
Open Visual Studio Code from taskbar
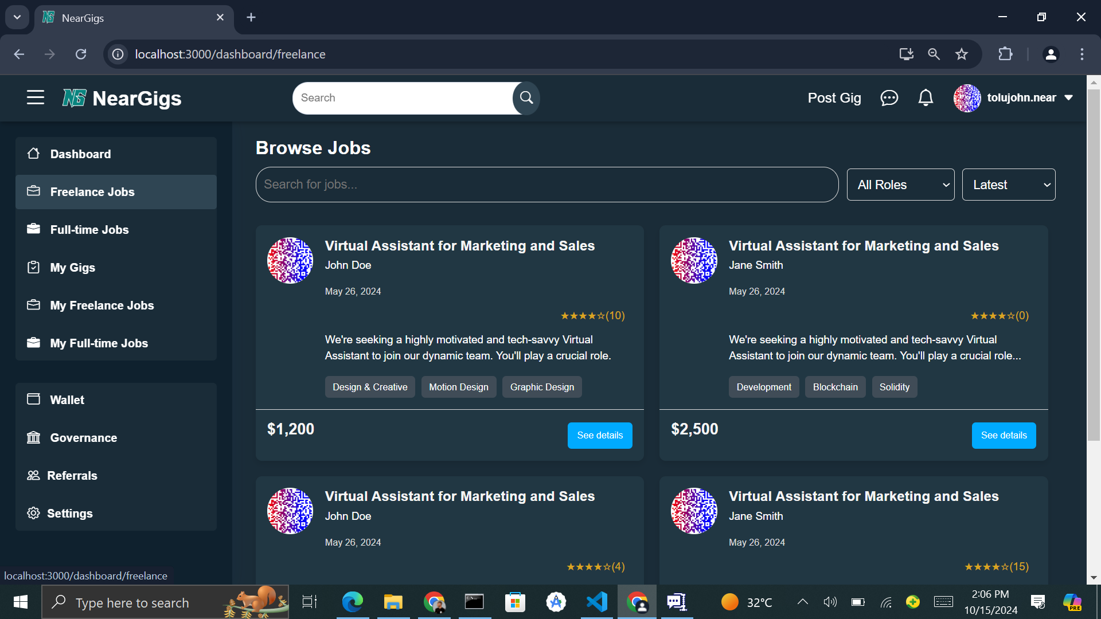[597, 602]
